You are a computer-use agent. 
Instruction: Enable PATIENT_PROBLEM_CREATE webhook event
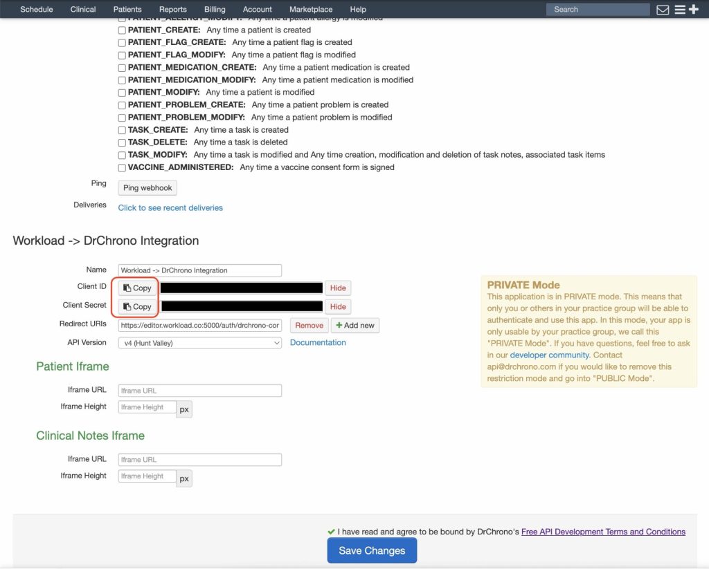pyautogui.click(x=122, y=105)
